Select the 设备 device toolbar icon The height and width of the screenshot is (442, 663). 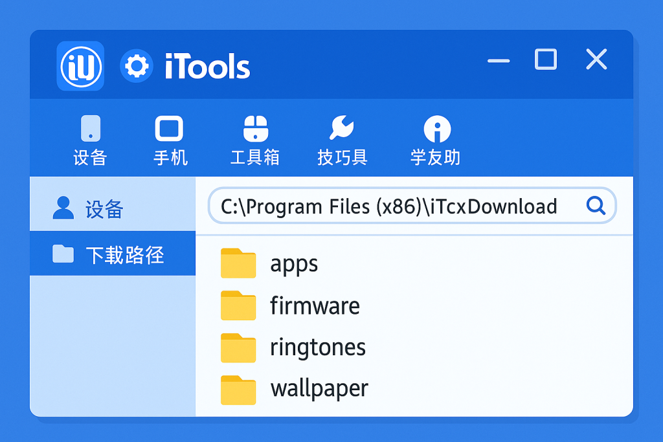(90, 129)
